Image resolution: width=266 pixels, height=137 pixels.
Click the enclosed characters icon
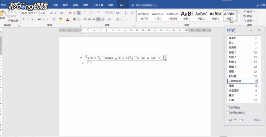click(x=79, y=19)
